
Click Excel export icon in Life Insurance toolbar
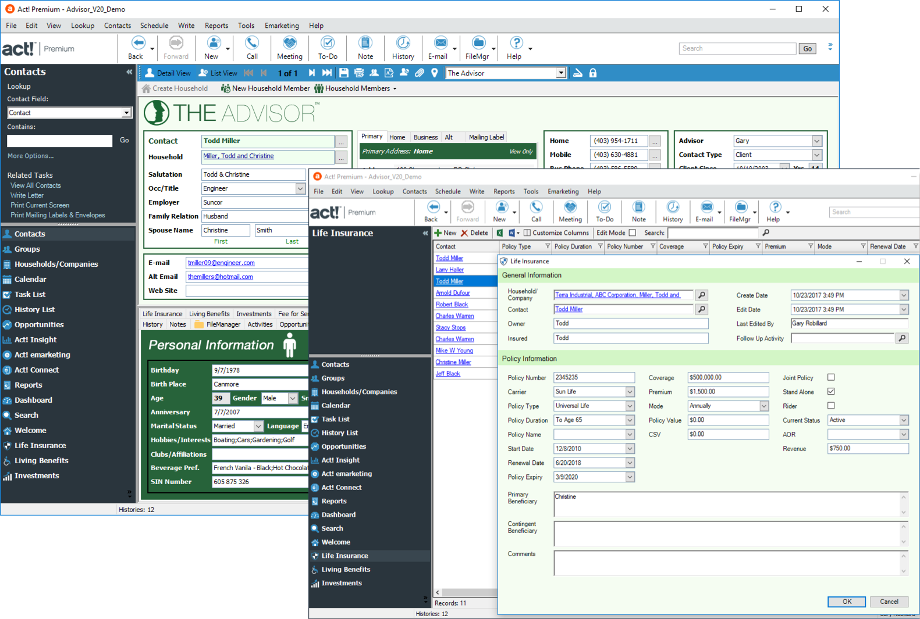(500, 233)
